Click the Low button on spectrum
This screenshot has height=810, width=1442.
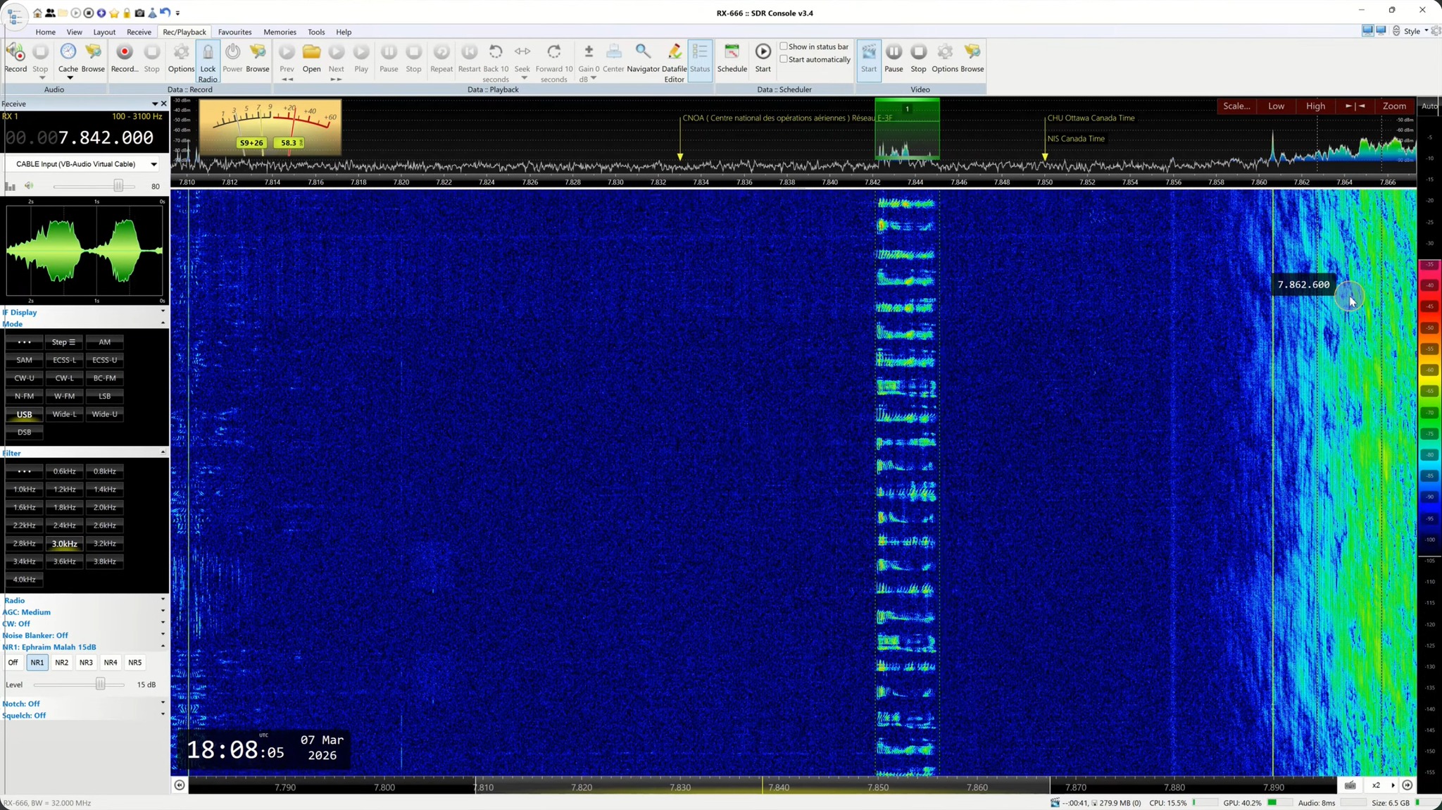point(1276,106)
